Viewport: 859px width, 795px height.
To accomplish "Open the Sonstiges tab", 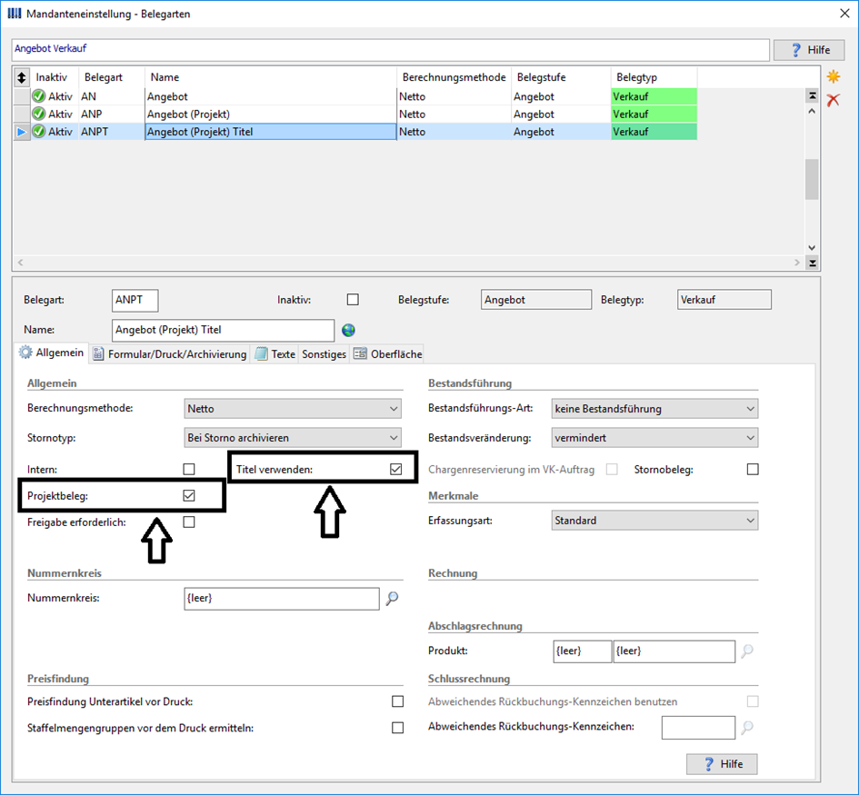I will point(324,354).
